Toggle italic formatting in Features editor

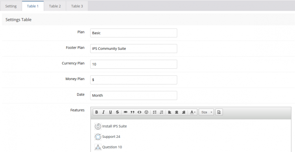103,112
